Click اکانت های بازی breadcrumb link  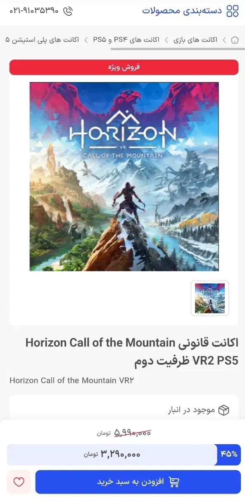point(195,40)
